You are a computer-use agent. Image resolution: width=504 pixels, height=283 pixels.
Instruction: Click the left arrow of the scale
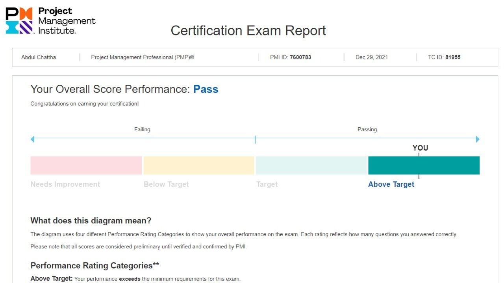33,139
